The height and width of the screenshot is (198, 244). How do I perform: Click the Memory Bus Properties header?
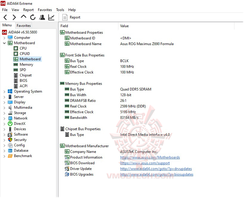pos(84,84)
